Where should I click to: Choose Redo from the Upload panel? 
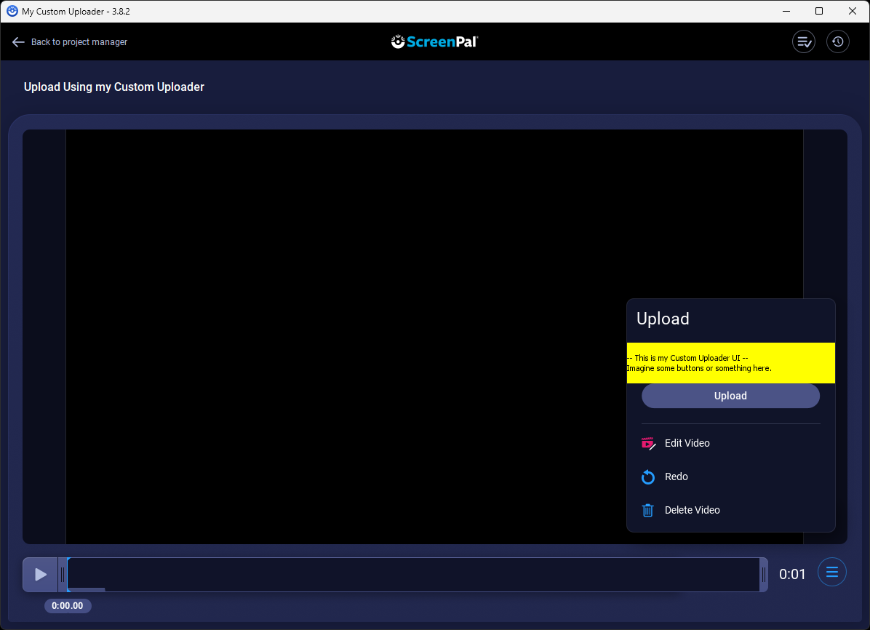pyautogui.click(x=676, y=477)
